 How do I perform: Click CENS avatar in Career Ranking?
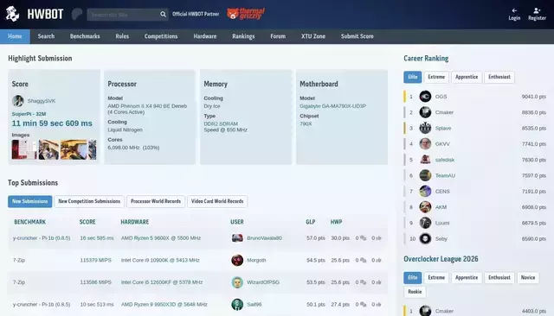425,192
